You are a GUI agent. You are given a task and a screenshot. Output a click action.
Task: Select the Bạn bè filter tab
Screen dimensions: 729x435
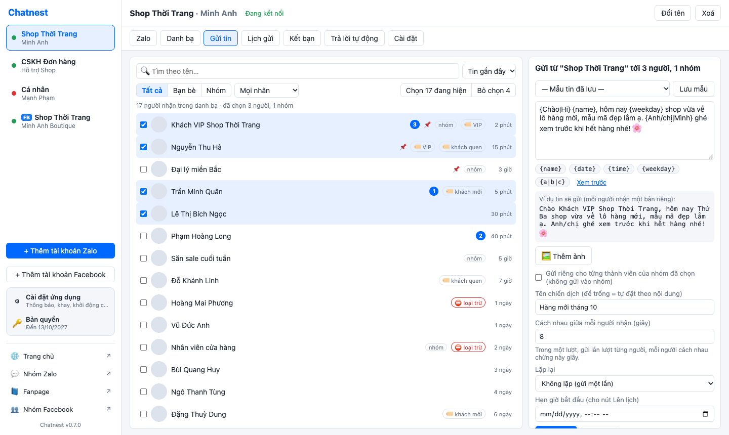184,91
